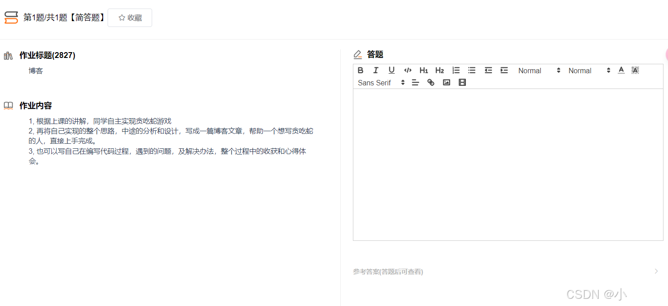Click 参考答案(答题后可查看) text
This screenshot has width=668, height=306.
[388, 271]
